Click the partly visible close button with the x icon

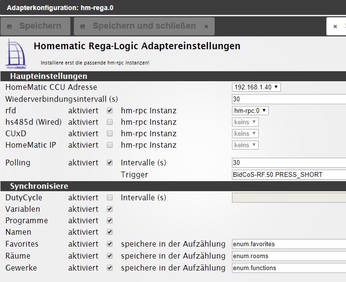coord(336,26)
